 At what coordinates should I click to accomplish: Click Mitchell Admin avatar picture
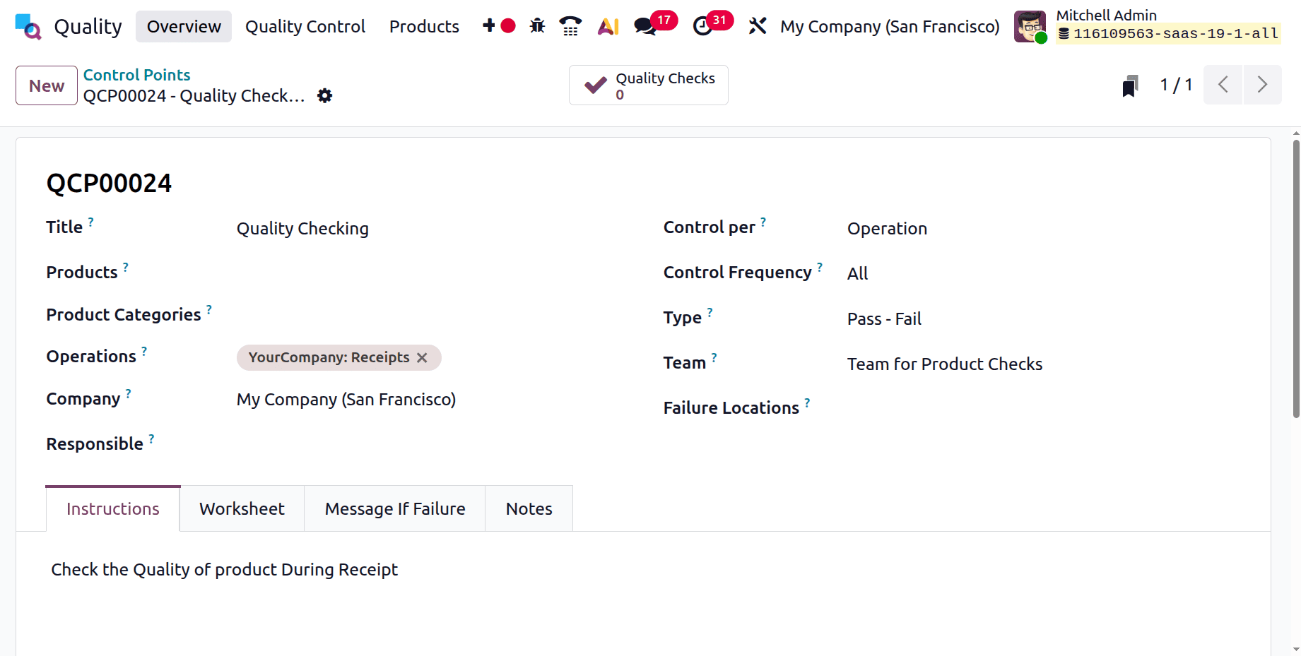(1030, 27)
